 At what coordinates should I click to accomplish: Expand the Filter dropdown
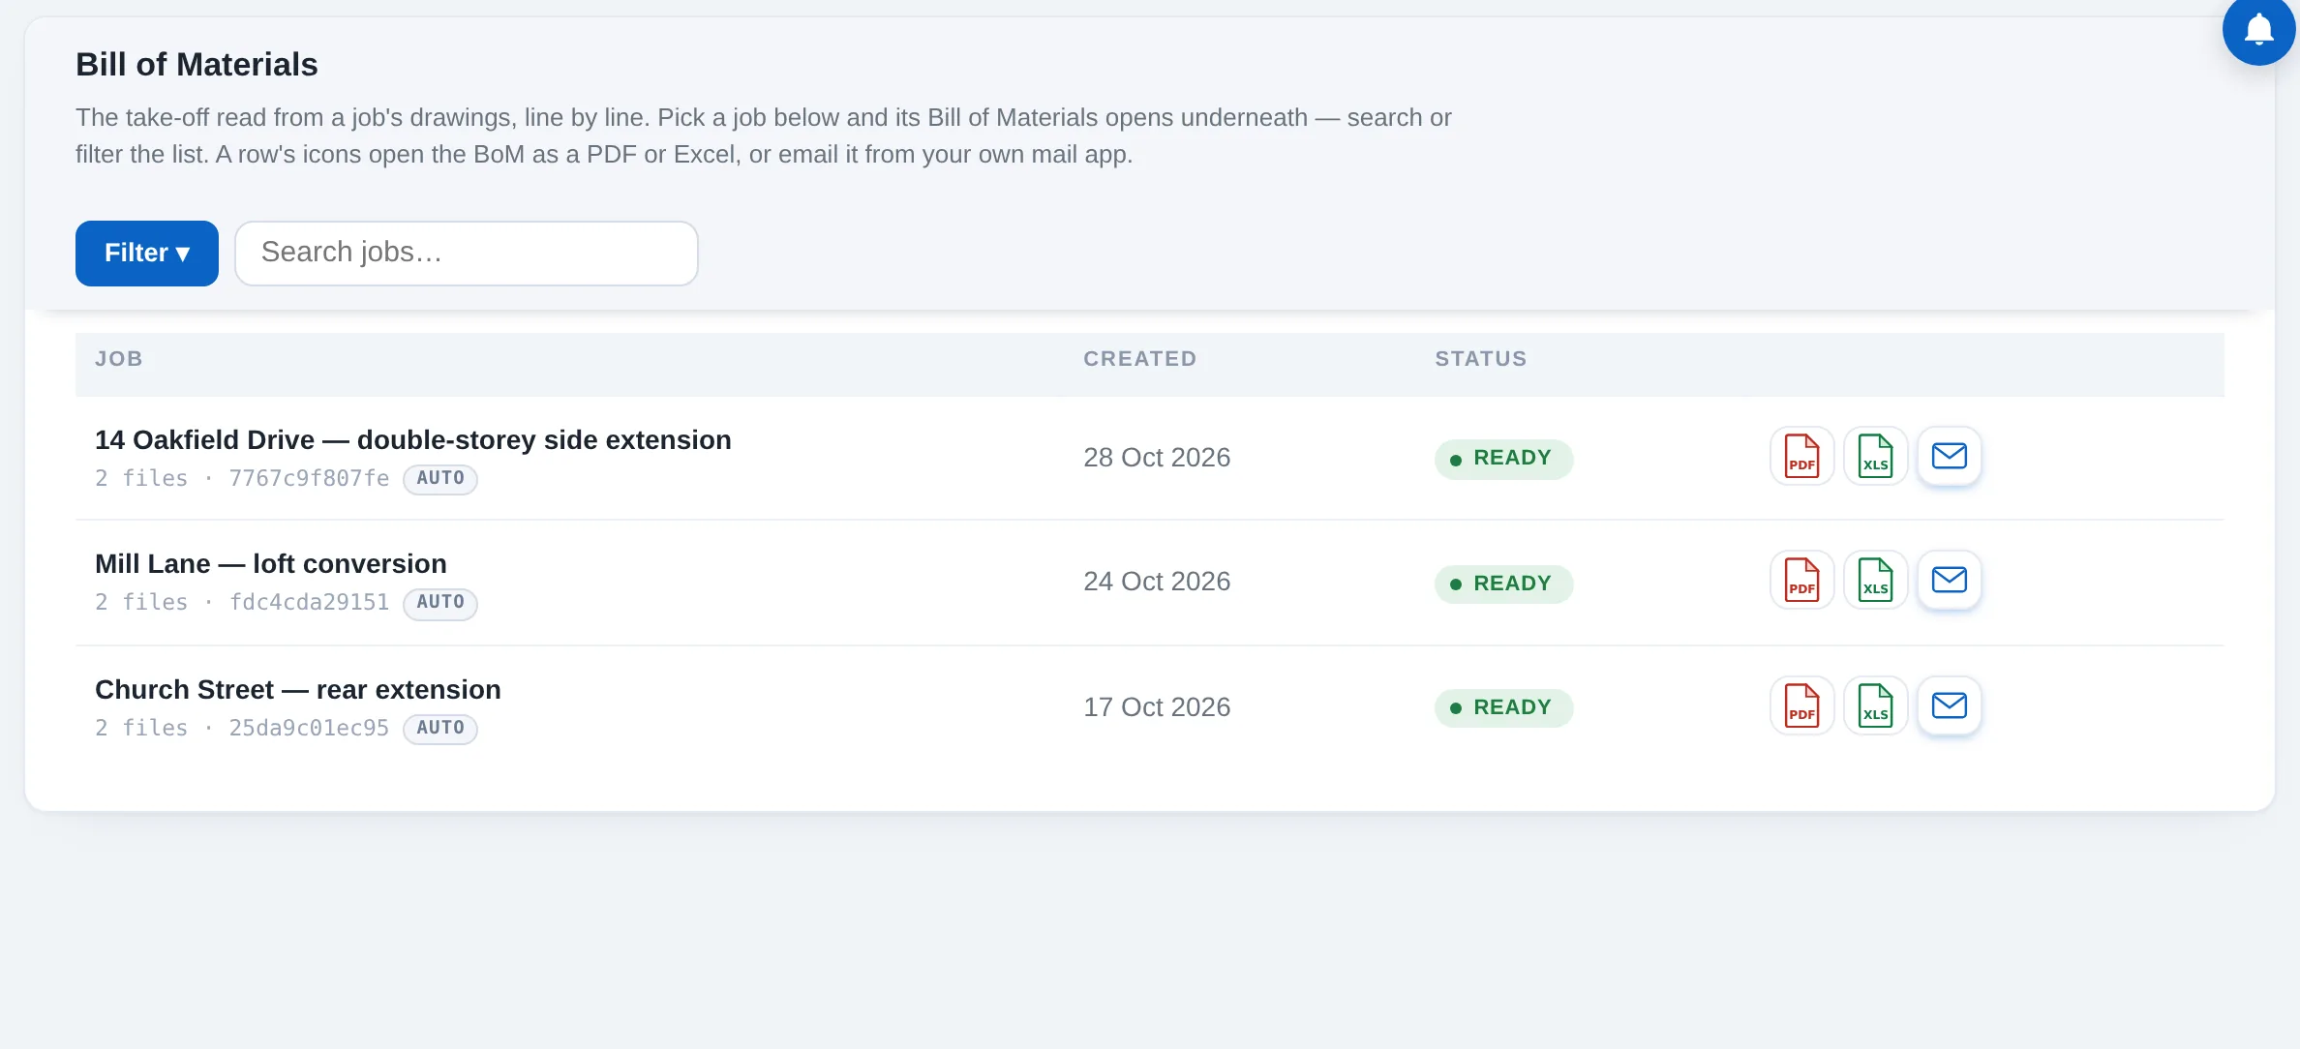147,254
